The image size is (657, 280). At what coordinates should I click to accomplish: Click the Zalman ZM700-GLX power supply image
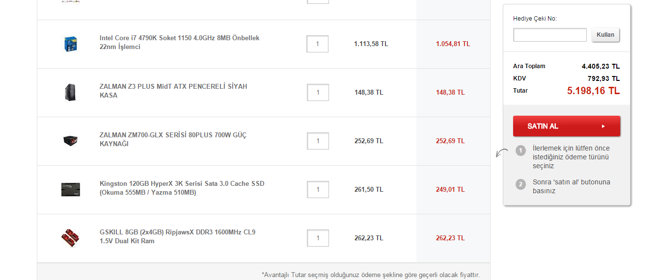[71, 141]
